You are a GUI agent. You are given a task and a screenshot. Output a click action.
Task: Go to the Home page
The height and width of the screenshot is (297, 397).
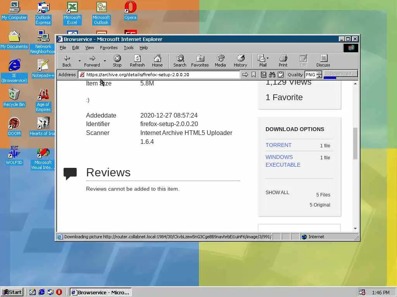pyautogui.click(x=157, y=61)
